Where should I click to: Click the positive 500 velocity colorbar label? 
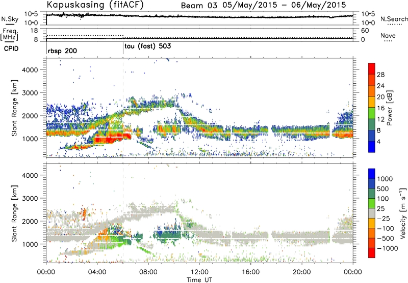[x=383, y=188]
